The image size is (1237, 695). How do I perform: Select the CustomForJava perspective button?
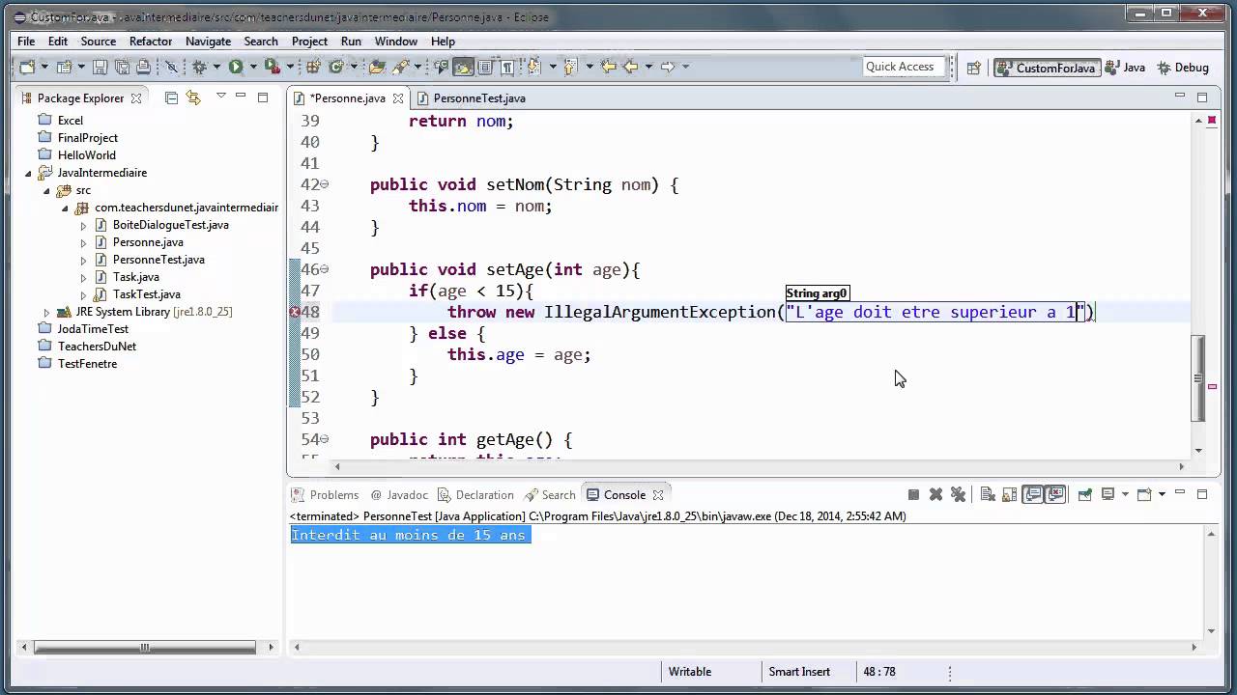[x=1048, y=68]
